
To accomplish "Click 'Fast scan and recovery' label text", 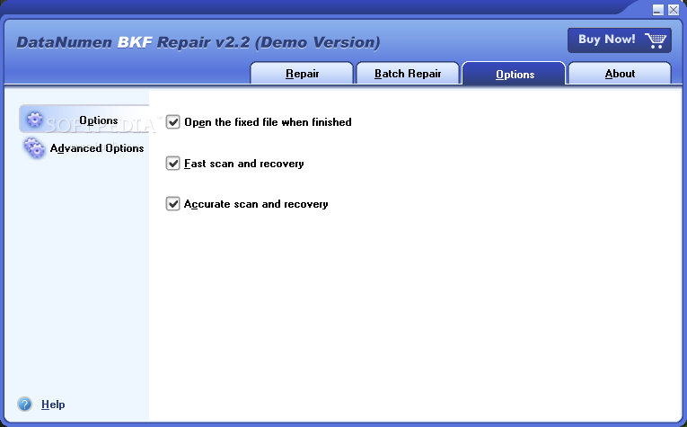I will 244,164.
